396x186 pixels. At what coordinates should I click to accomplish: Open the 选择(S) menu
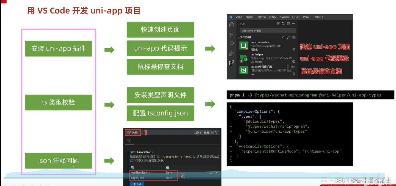(261, 17)
